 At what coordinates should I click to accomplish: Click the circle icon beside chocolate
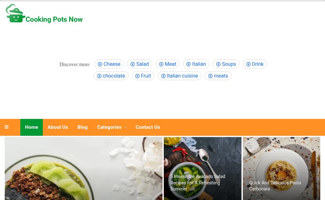tap(99, 76)
